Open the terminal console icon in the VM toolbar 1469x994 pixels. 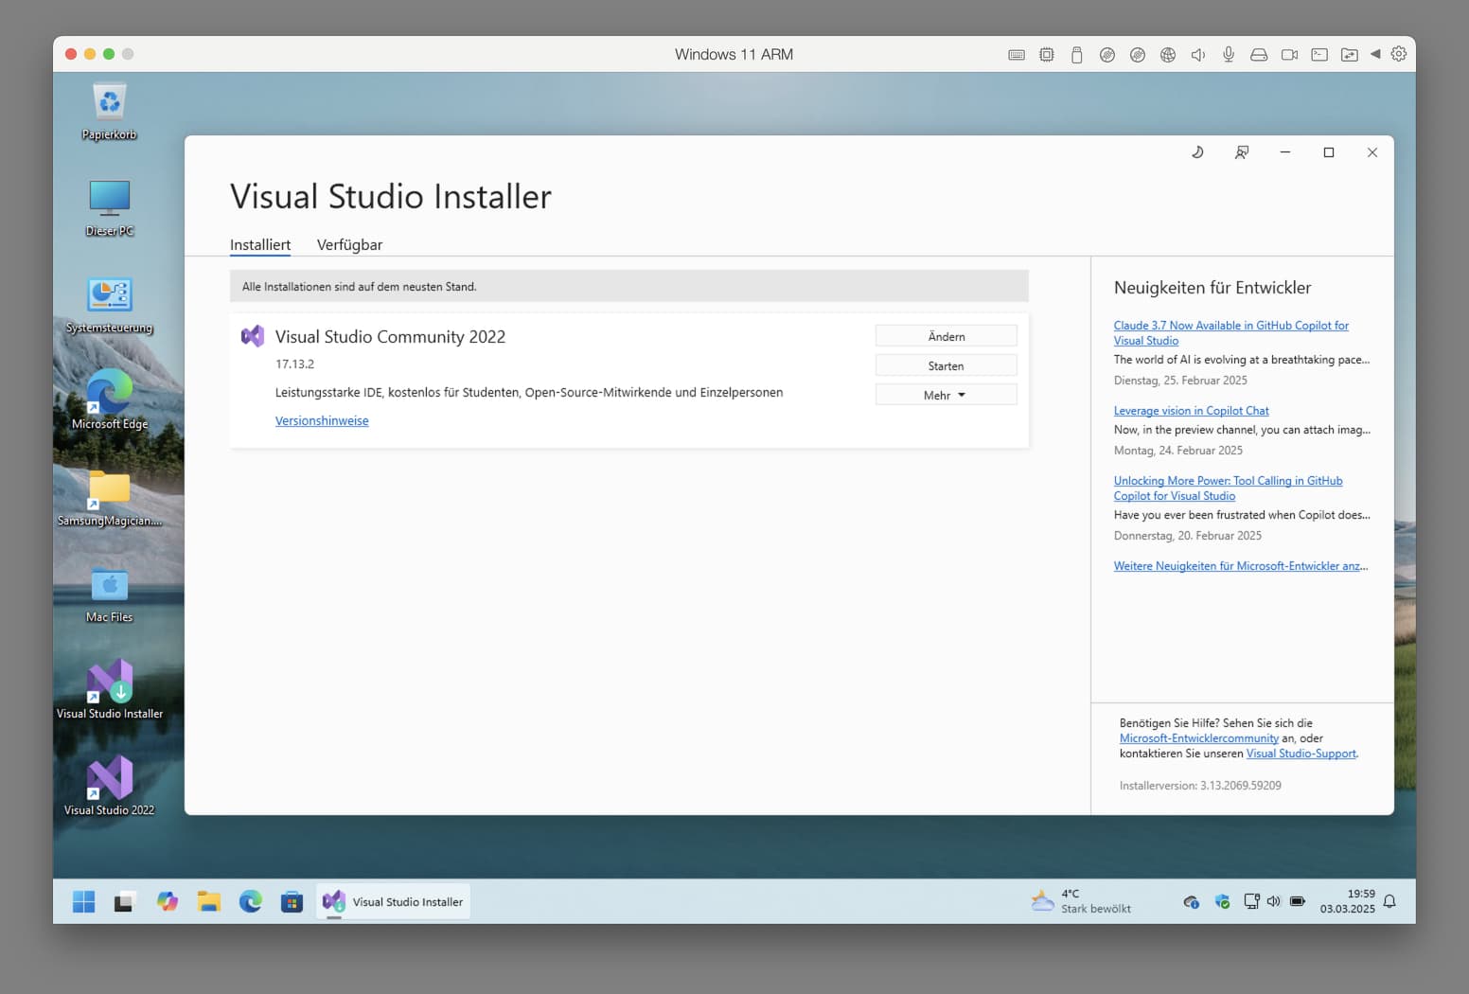(x=1319, y=55)
